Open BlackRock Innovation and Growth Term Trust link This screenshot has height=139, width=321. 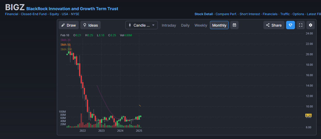(x=72, y=9)
